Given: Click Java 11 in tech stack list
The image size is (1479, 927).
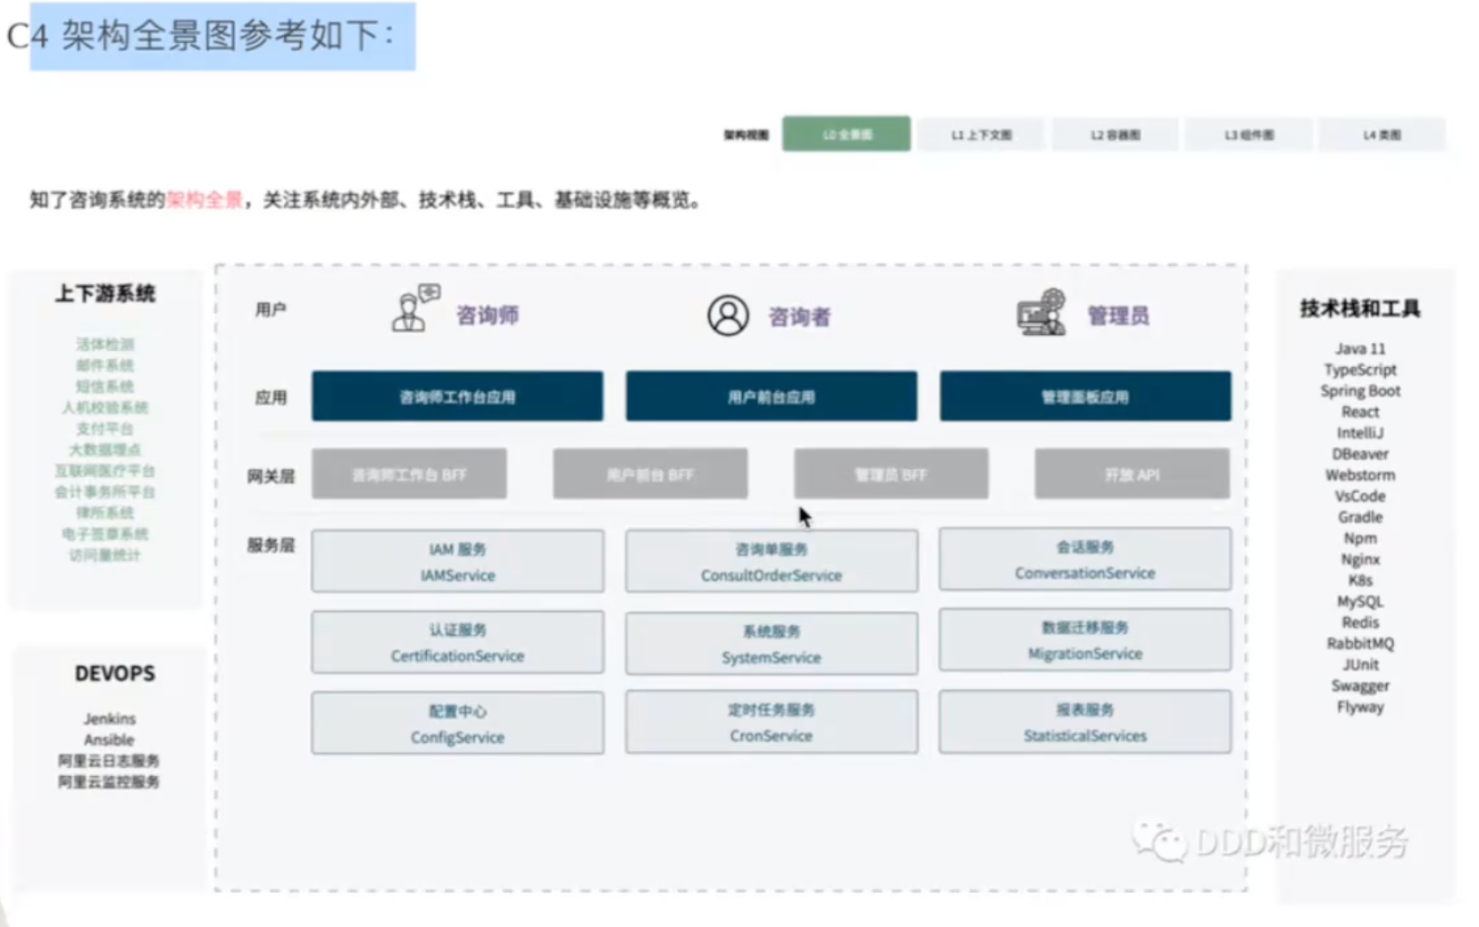Looking at the screenshot, I should point(1360,348).
